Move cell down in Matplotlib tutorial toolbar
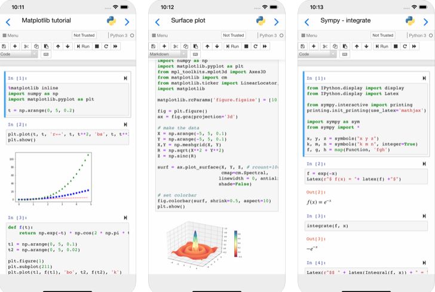Image resolution: width=435 pixels, height=292 pixels. 68,46
